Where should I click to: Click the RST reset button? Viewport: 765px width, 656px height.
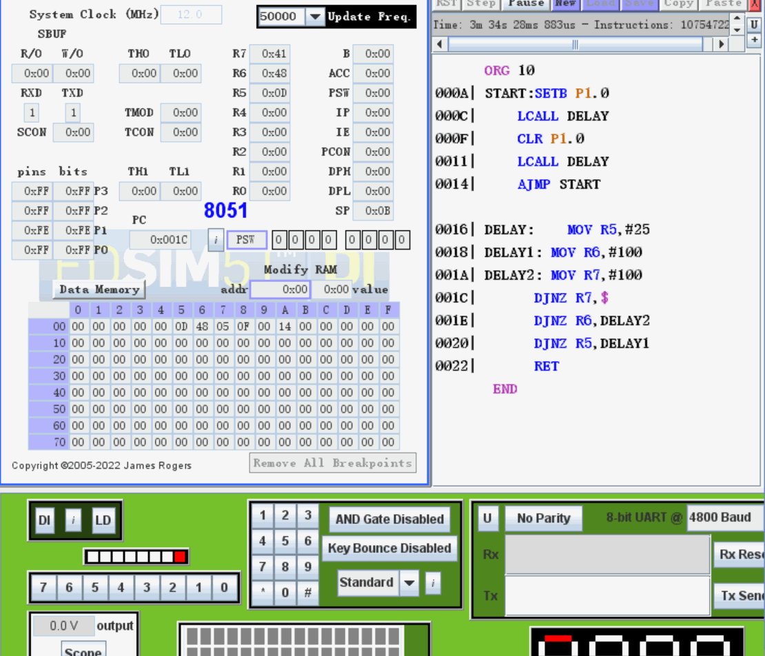(x=446, y=4)
